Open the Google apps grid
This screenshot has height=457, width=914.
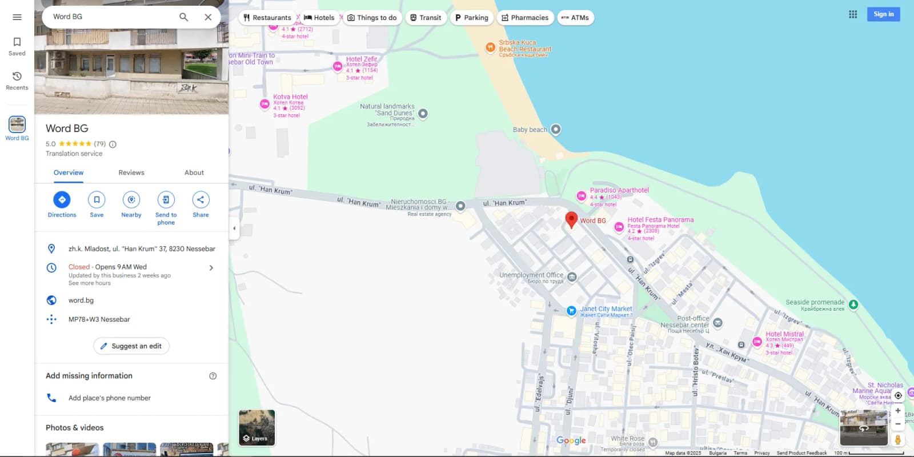(853, 14)
